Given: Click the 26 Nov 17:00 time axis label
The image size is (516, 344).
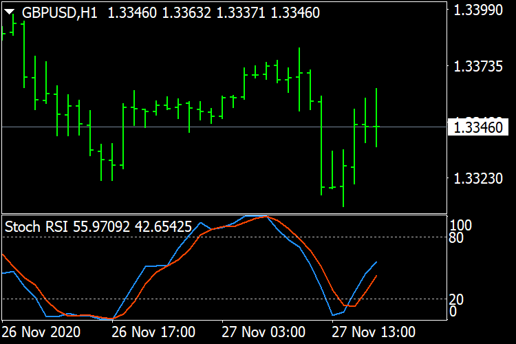Looking at the screenshot, I should point(153,332).
